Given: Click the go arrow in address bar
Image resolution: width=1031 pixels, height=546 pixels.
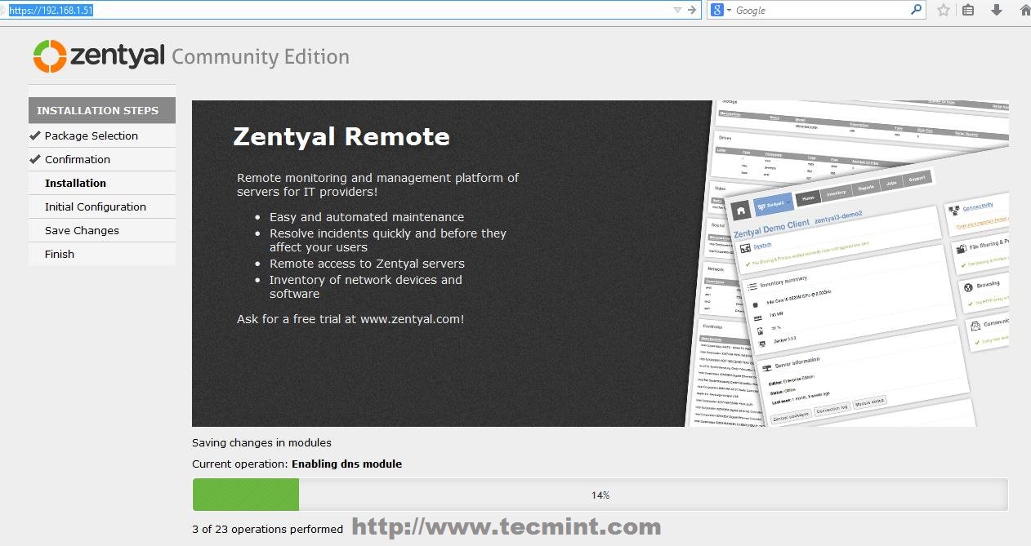Looking at the screenshot, I should 692,10.
